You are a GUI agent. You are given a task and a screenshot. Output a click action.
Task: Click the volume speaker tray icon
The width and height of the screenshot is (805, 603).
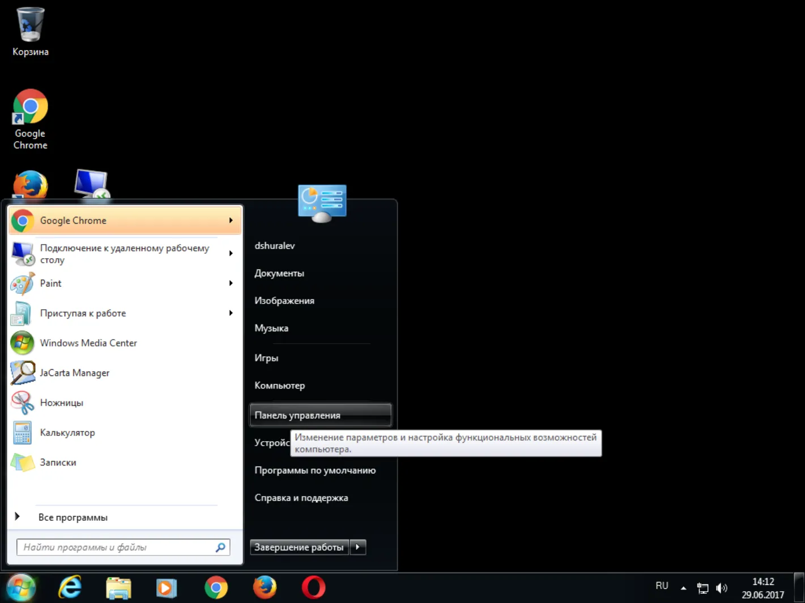(722, 588)
